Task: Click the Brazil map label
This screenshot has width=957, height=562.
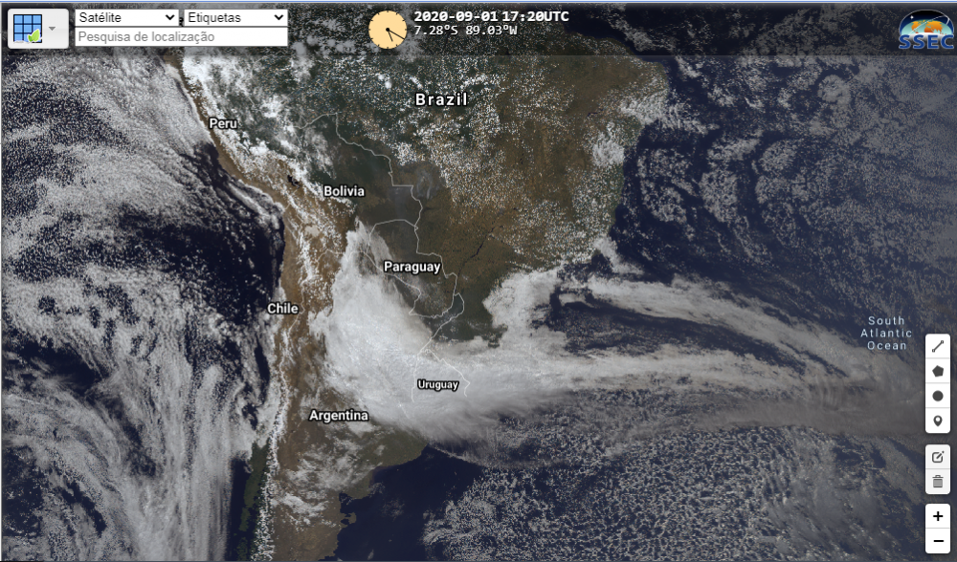Action: pos(441,99)
